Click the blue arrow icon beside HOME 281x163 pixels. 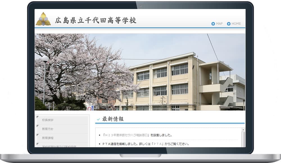[228, 24]
